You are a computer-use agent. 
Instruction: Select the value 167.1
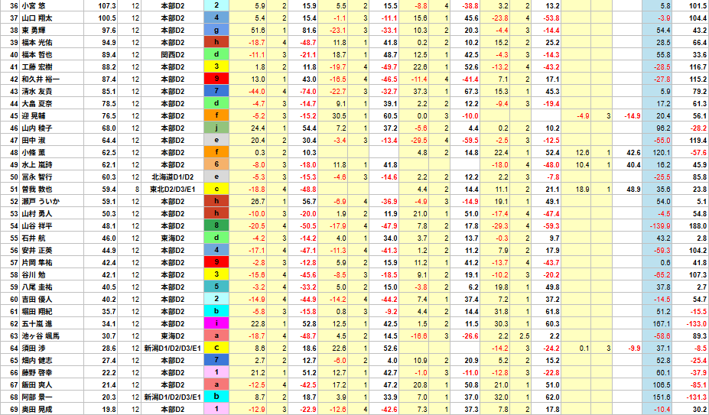pos(662,324)
